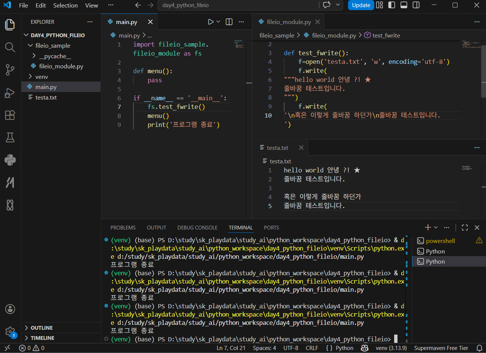486x353 pixels.
Task: Select the powershell terminal instance
Action: [449, 241]
